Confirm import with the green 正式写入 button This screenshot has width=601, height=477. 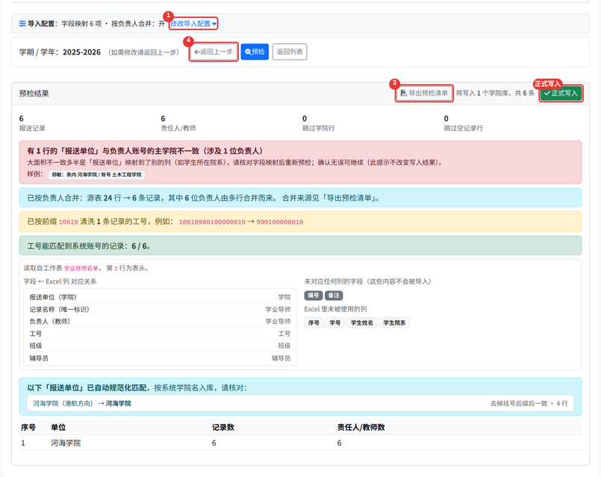(561, 93)
